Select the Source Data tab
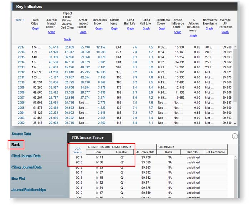250x209 pixels. click(x=21, y=134)
